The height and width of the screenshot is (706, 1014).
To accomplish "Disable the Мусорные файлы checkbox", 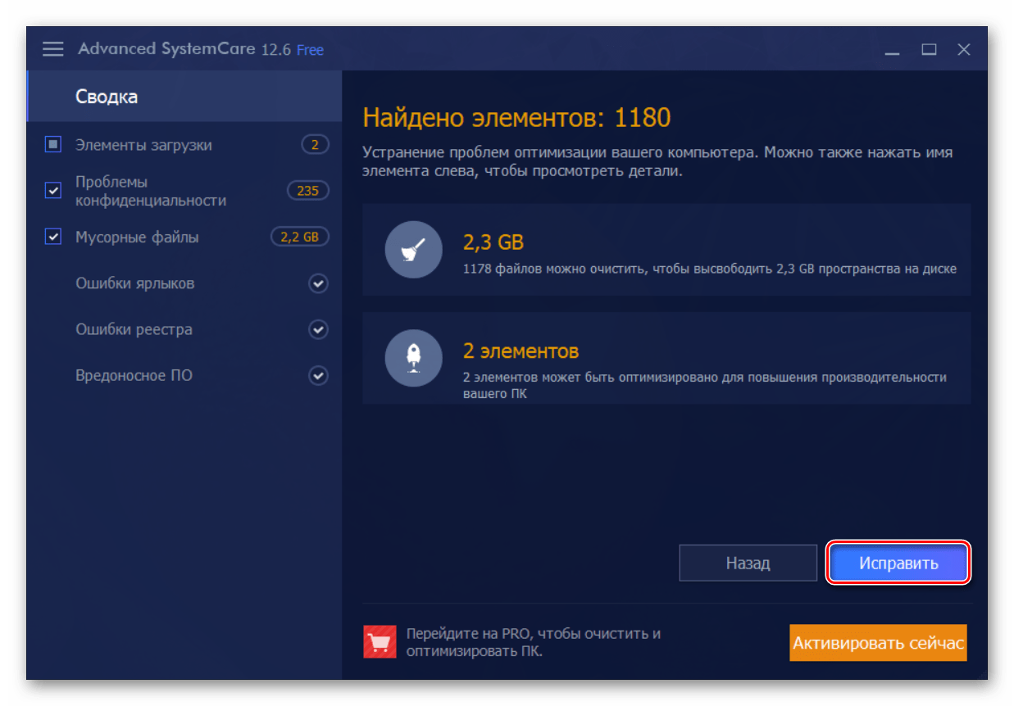I will coord(52,237).
